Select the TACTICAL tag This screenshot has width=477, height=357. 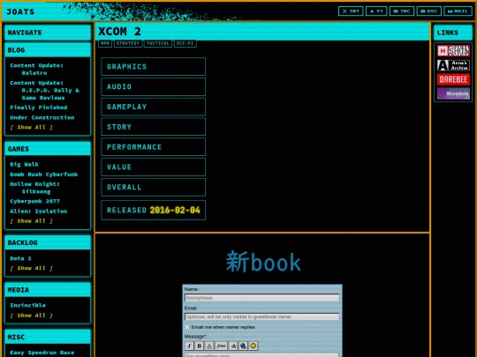[158, 43]
